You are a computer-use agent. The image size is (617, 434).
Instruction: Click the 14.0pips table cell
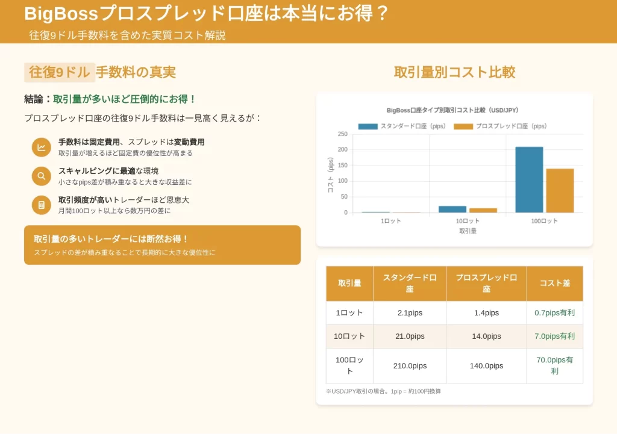[x=486, y=336]
